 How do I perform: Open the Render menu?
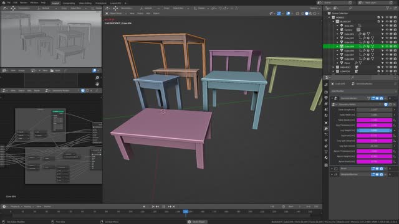click(24, 2)
